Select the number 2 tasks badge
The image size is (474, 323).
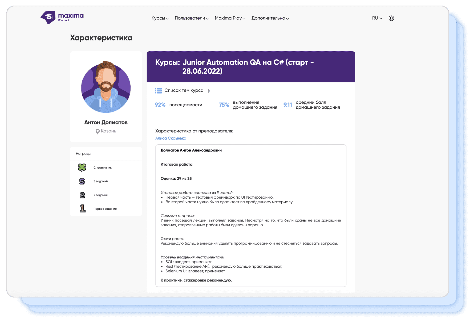(82, 195)
